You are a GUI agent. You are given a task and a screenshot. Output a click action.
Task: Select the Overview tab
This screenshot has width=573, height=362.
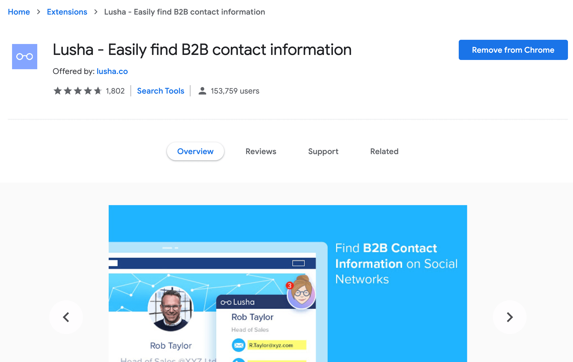coord(195,151)
